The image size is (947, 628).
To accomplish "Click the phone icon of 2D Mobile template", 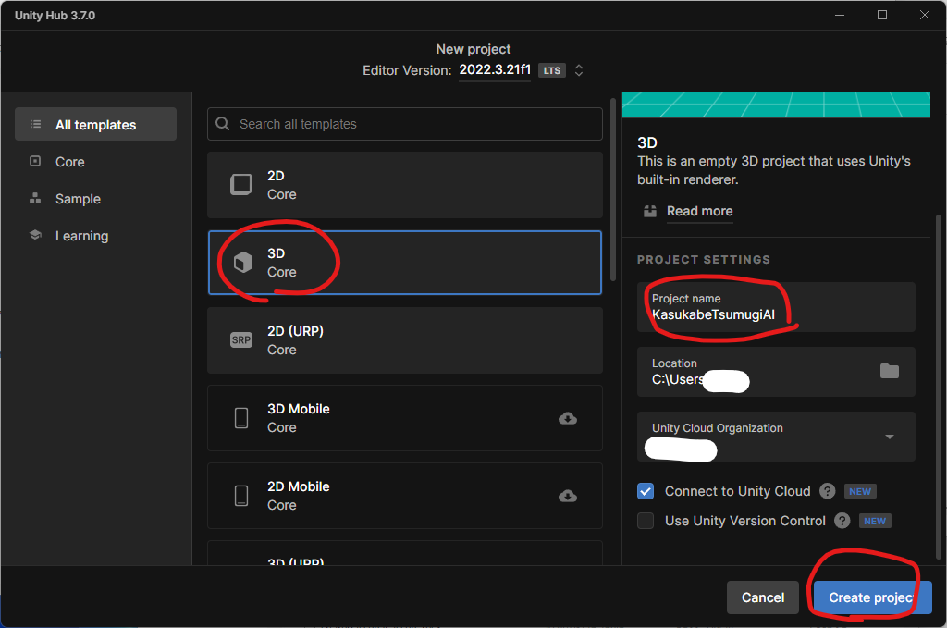I will pos(241,496).
